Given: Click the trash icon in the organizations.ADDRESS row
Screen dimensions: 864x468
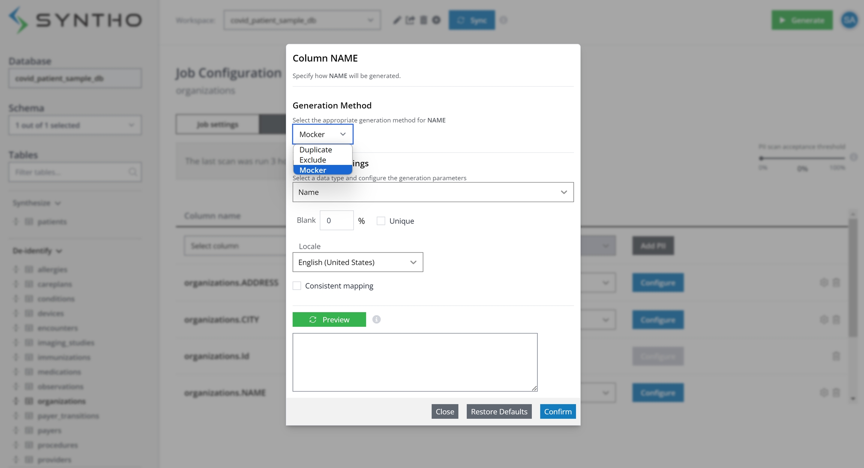Looking at the screenshot, I should [x=836, y=283].
